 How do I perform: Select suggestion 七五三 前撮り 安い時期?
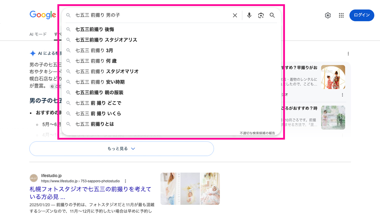171,82
